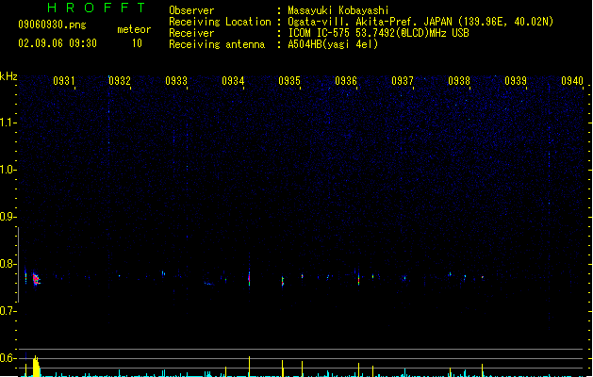Click the Receiving Location label
This screenshot has height=377, width=593.
pos(220,22)
